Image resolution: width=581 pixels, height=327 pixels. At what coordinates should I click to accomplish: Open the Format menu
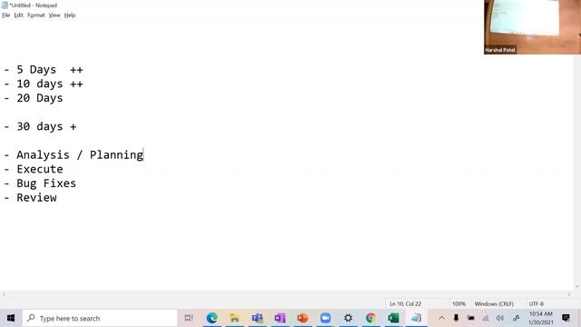click(36, 15)
